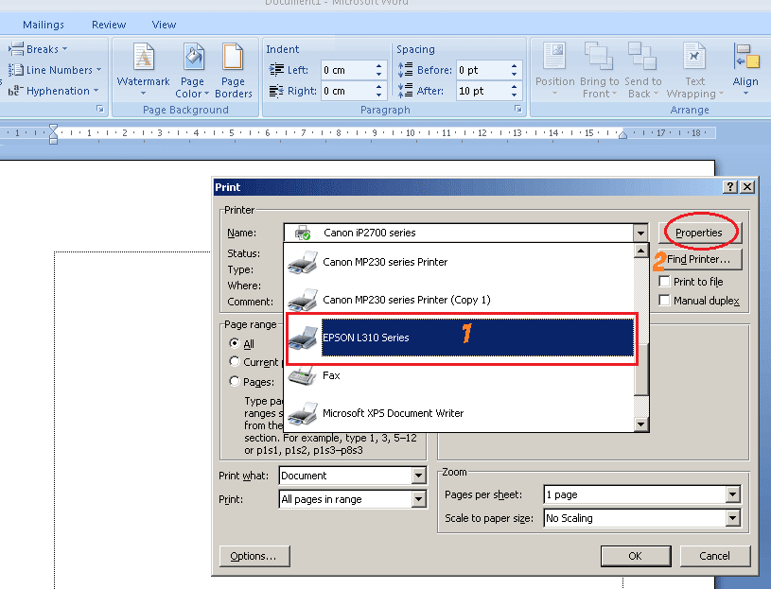This screenshot has width=771, height=589.
Task: Click Canon MP230 (Copy 1) printer icon
Action: (x=303, y=300)
